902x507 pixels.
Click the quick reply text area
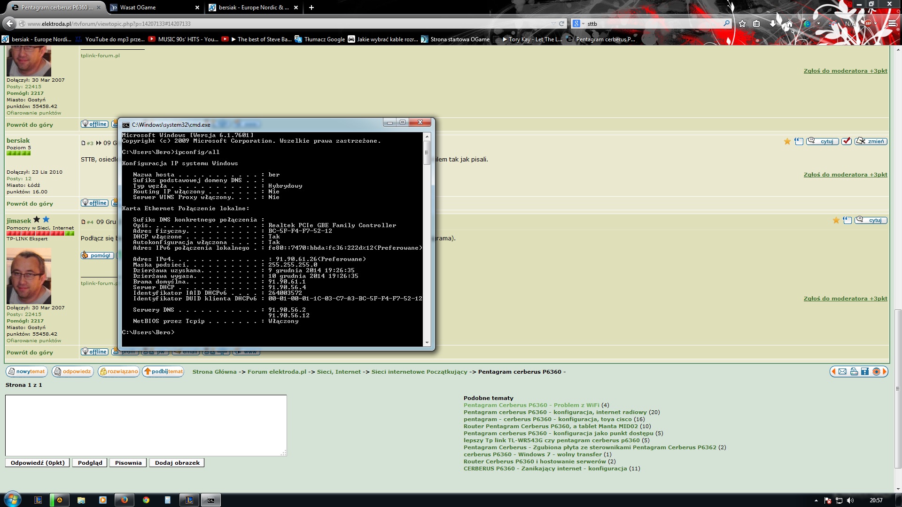click(x=146, y=425)
